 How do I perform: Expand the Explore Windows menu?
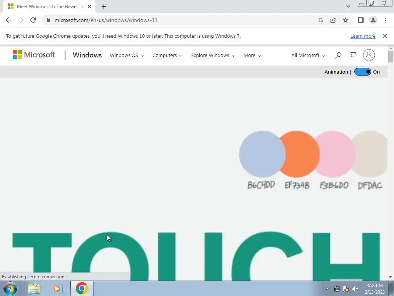coord(213,55)
